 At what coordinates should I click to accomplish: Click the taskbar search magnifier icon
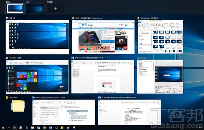click(9, 128)
